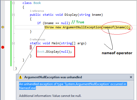Screen dimensions: 137x100
Task: Click the highlighted 'Nameof.exe' text
Action: [27, 88]
